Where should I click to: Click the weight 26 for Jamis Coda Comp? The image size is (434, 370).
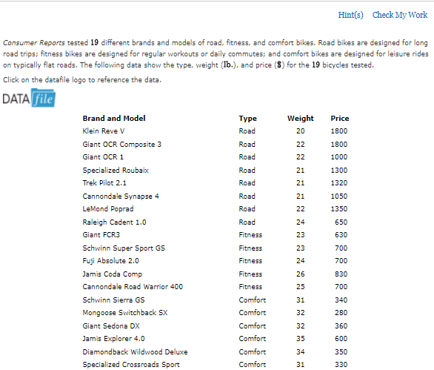(x=300, y=274)
